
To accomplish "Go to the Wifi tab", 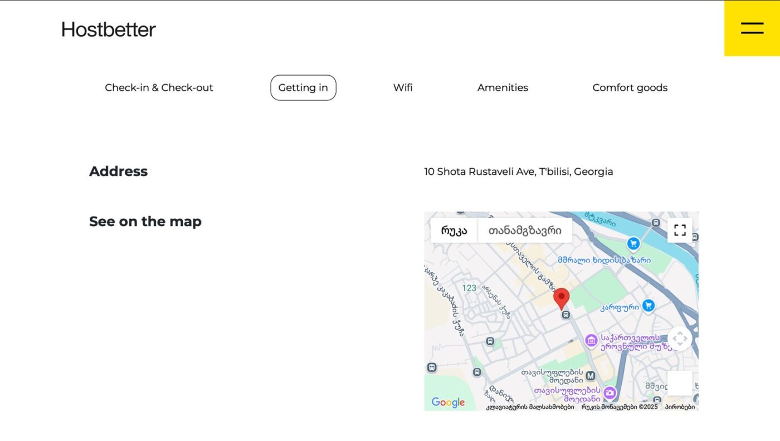I will (403, 87).
